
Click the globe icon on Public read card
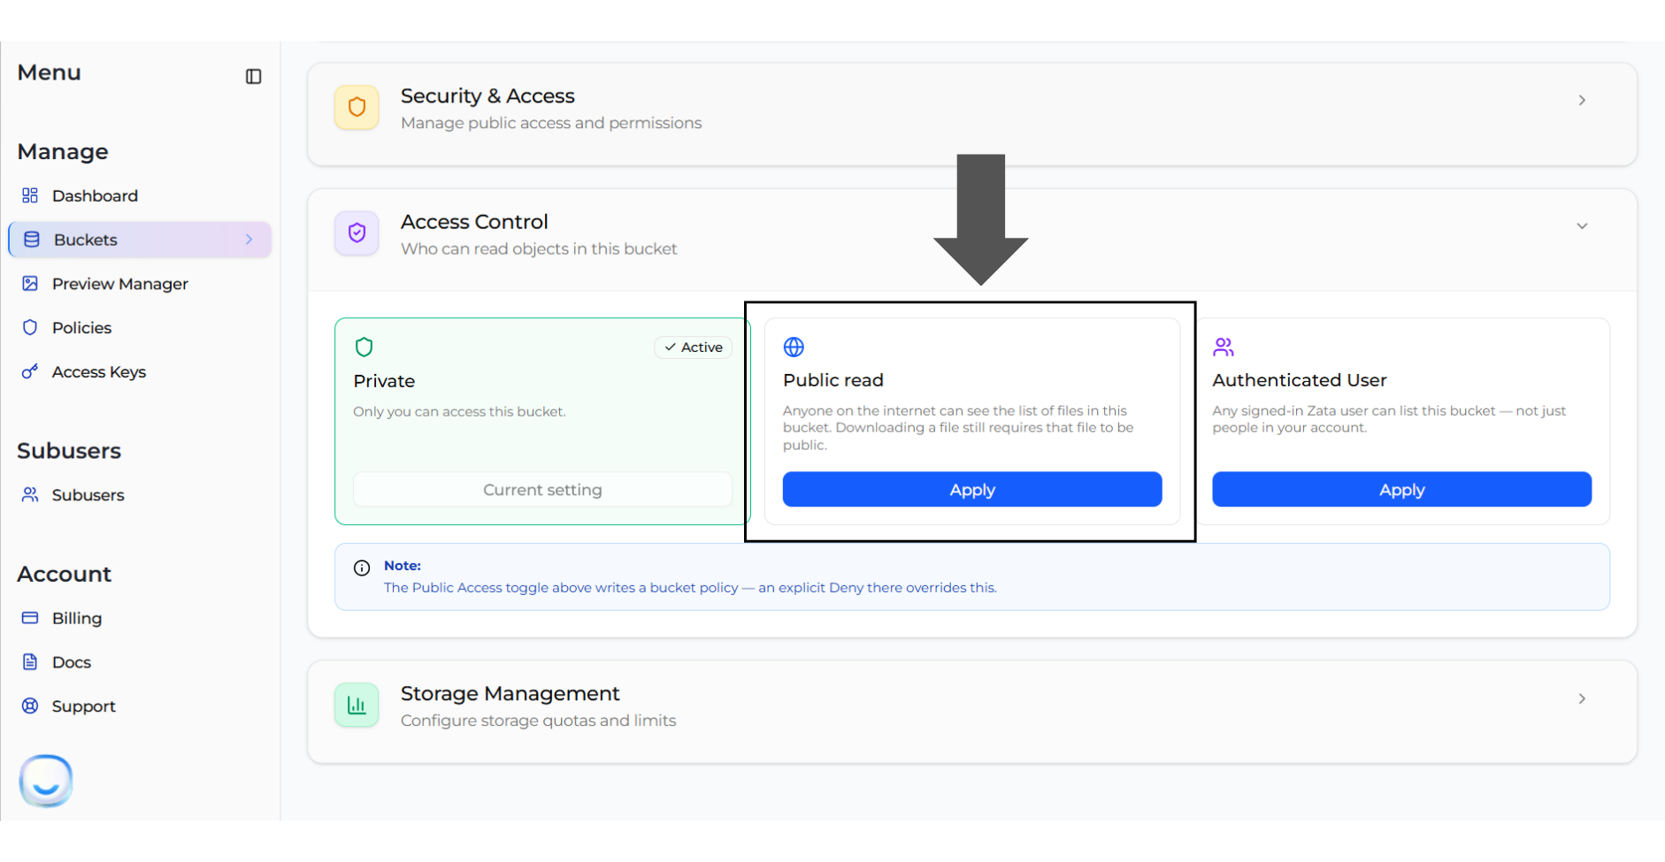point(794,347)
